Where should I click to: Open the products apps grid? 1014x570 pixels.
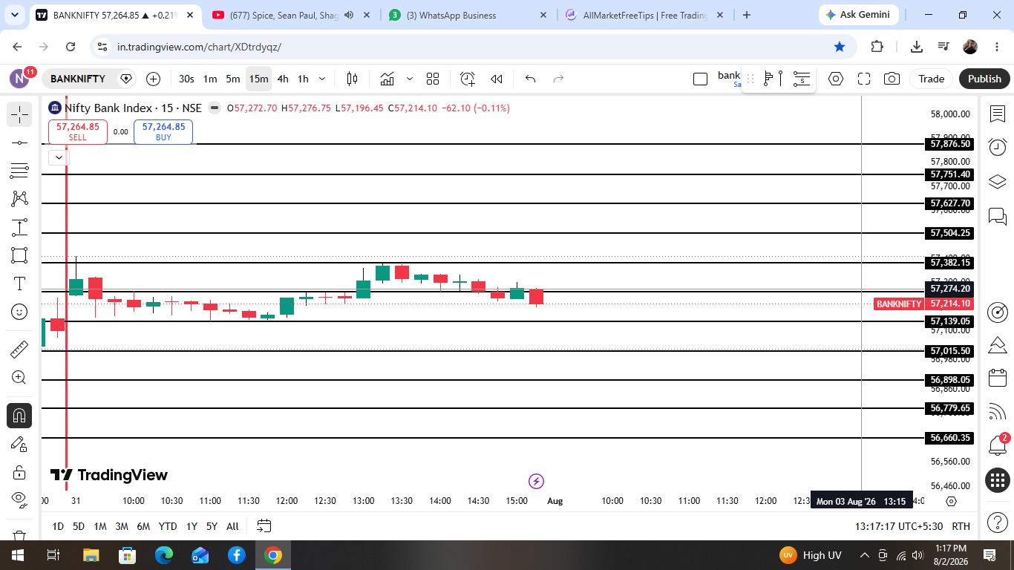[998, 479]
